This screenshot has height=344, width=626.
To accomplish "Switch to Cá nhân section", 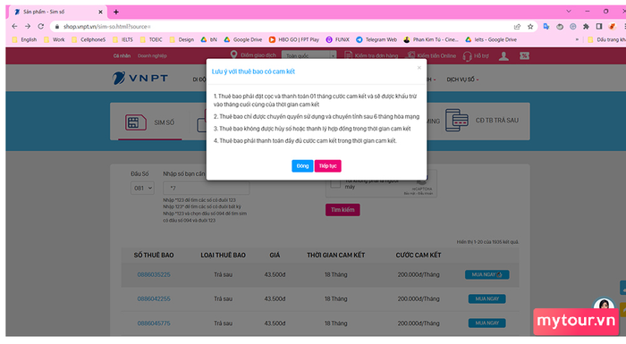I will coord(122,56).
